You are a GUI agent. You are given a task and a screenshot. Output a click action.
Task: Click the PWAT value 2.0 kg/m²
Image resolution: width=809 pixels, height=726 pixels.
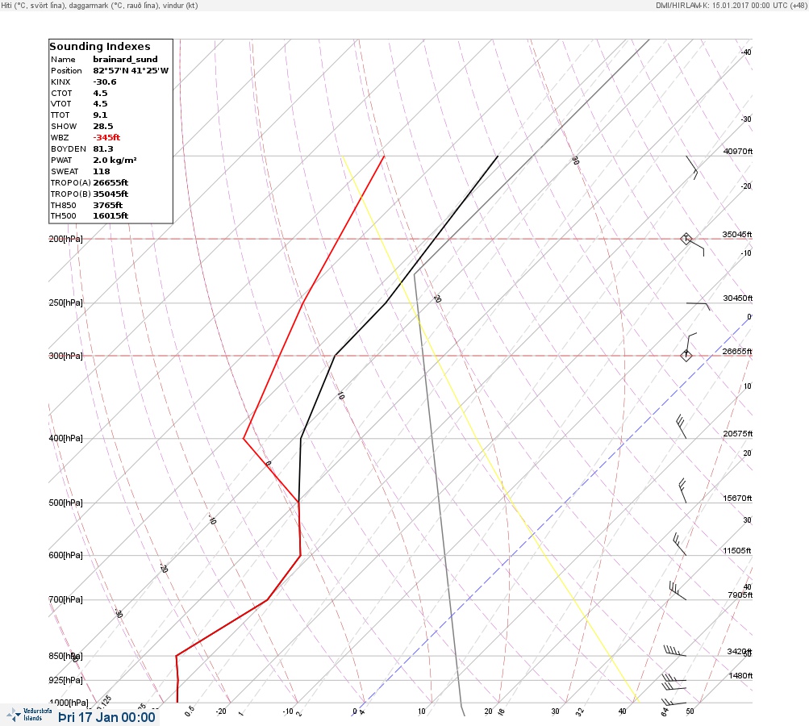coord(115,160)
